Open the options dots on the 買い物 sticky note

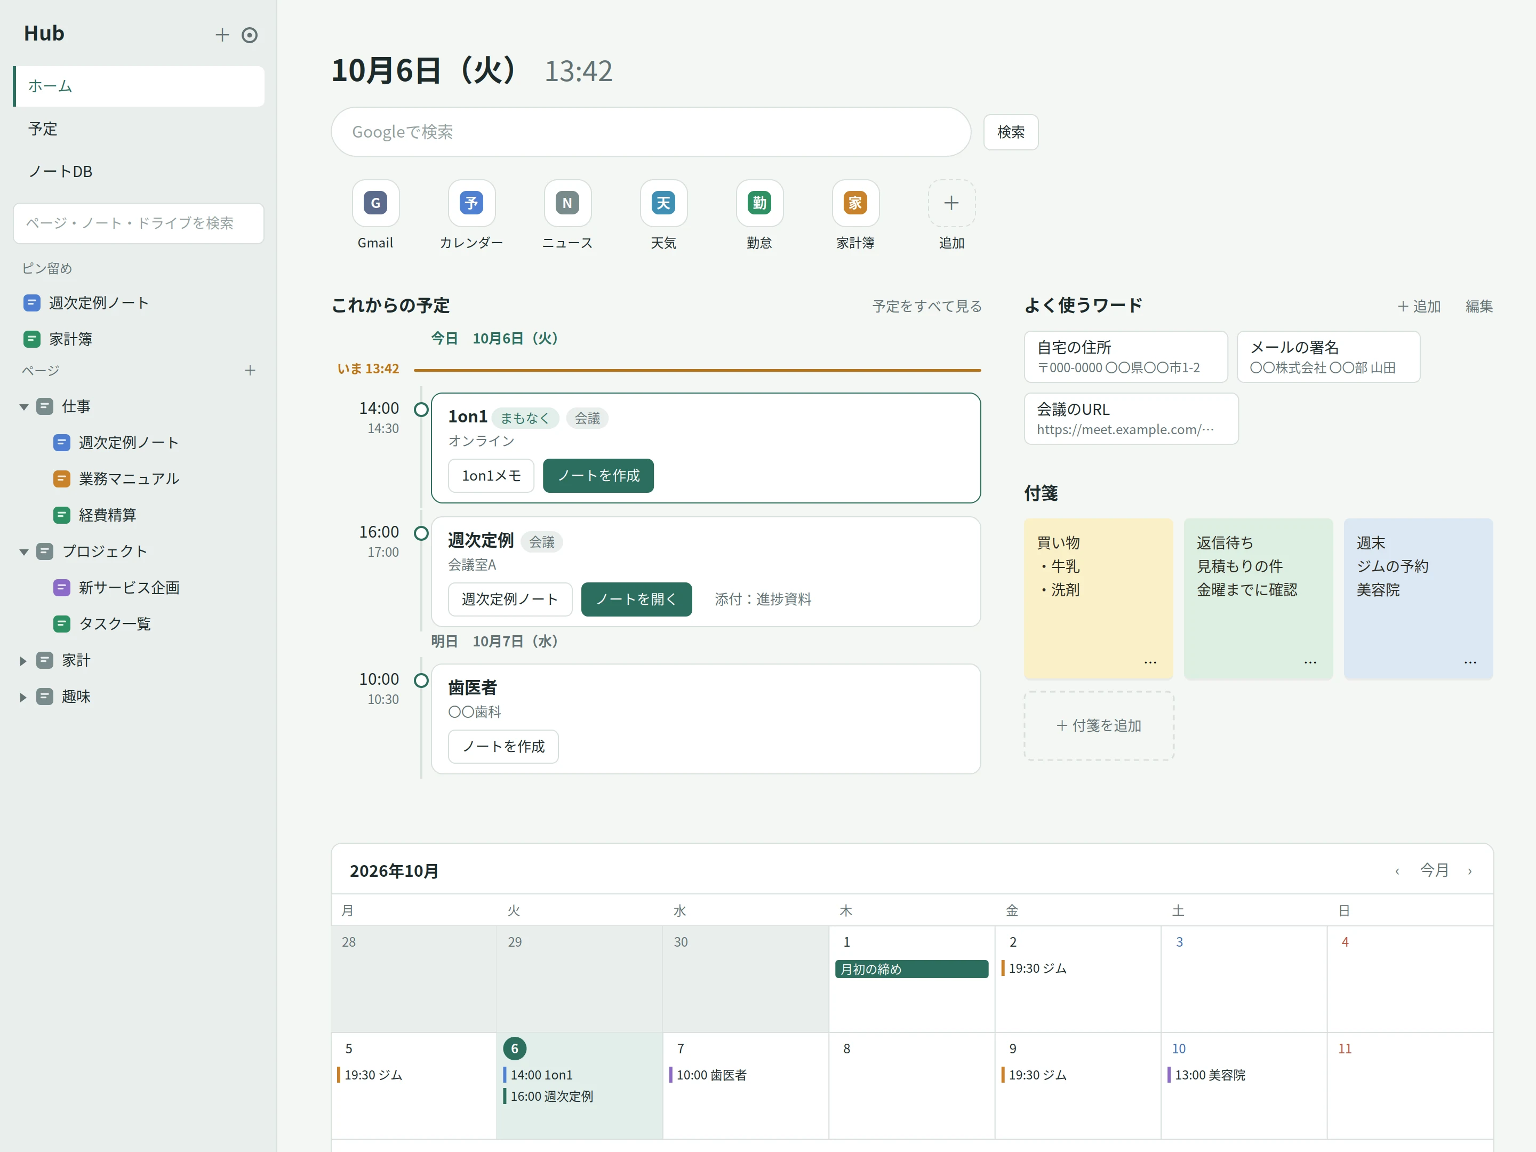coord(1150,662)
